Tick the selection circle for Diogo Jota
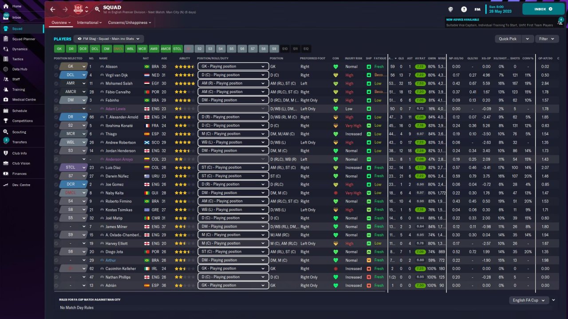 56,252
